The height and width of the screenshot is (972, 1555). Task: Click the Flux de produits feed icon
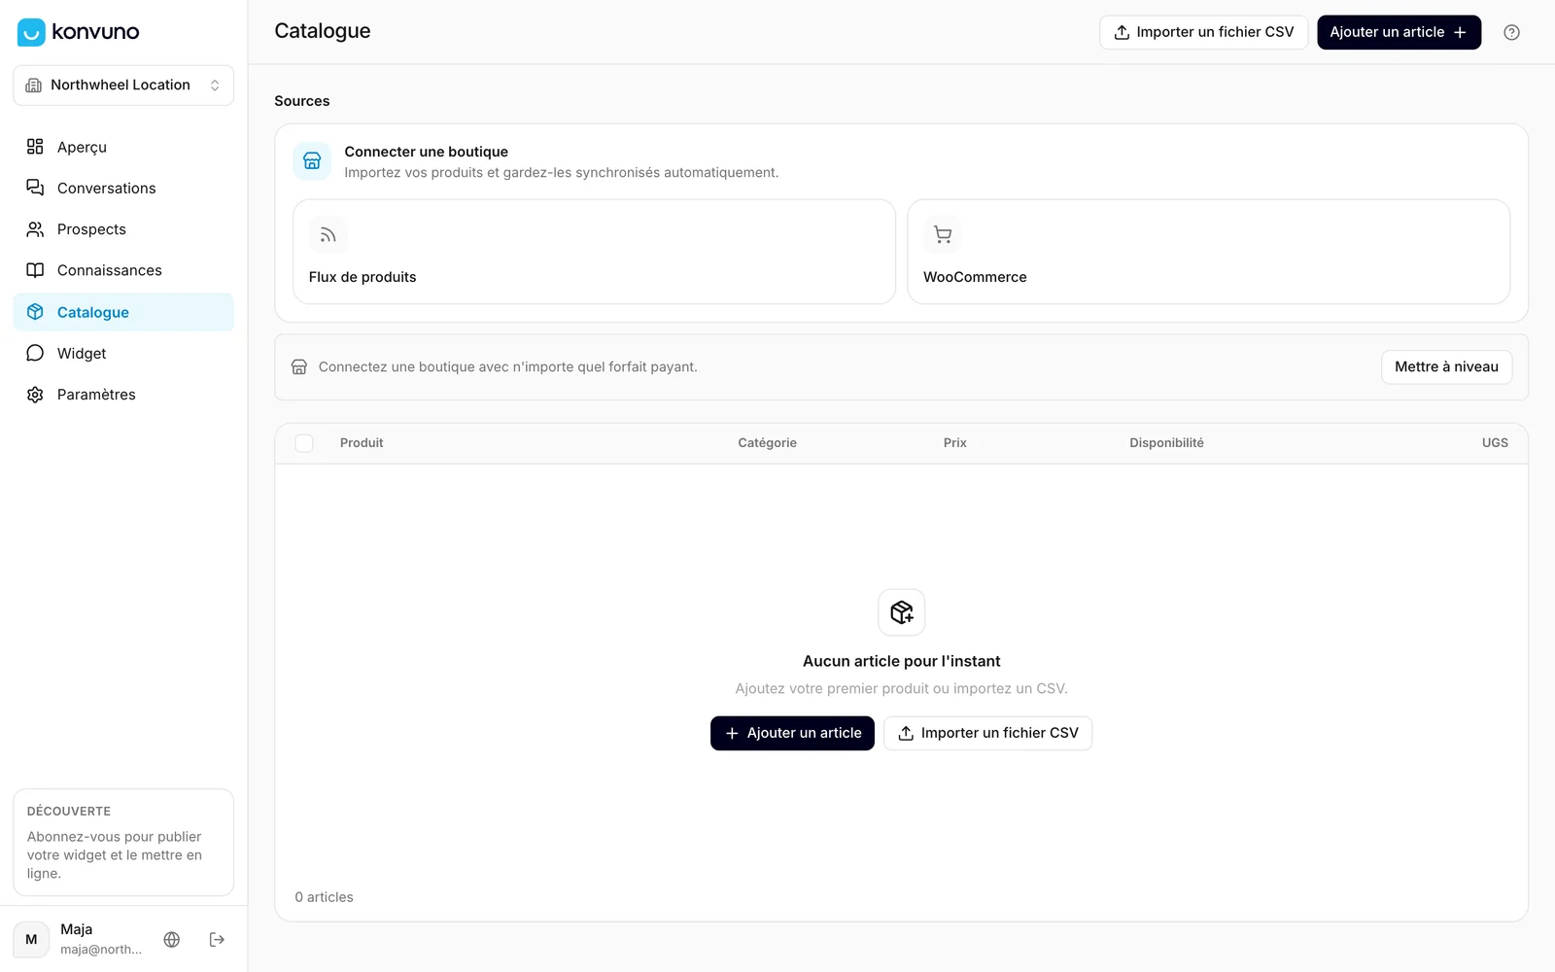click(x=328, y=235)
